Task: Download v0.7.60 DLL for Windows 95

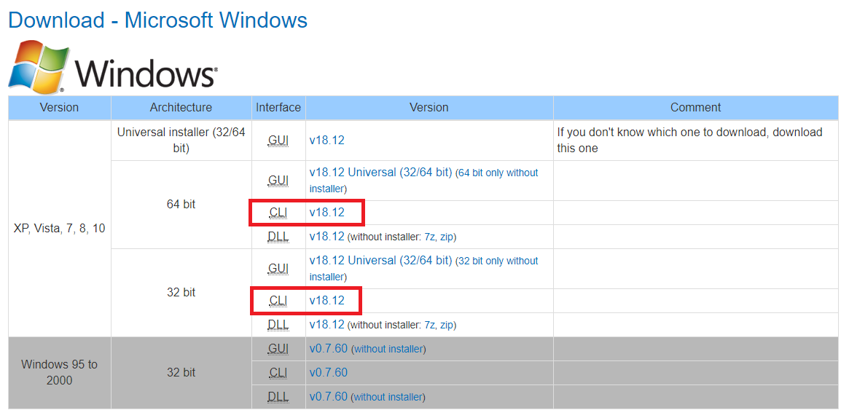Action: [328, 397]
